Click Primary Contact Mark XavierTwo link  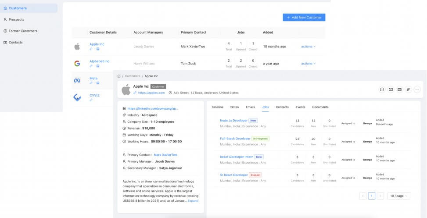[x=165, y=155]
